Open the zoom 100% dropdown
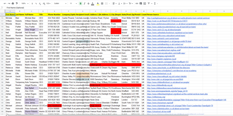The height and width of the screenshot is (116, 233). coord(24,3)
